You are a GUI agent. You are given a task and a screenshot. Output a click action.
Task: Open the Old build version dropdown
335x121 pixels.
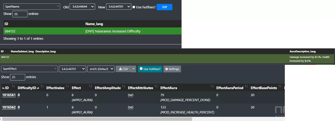[x=82, y=7]
